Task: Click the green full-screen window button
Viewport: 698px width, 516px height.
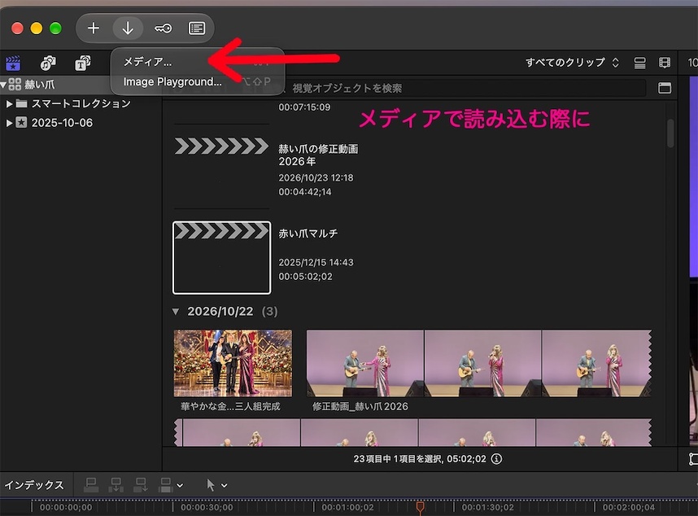Action: pyautogui.click(x=55, y=28)
